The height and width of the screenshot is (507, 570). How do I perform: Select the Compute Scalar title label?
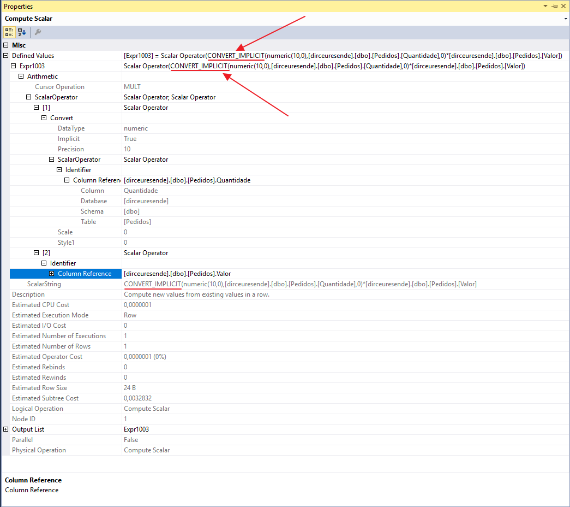[28, 18]
